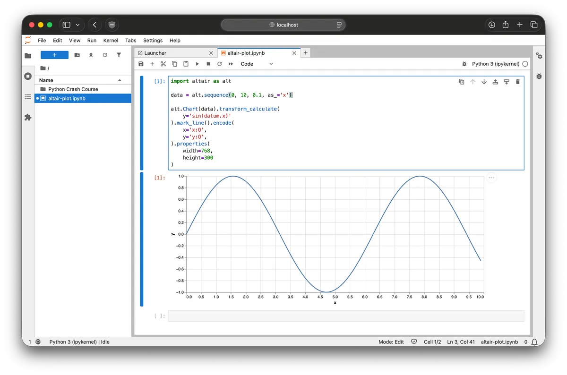
Task: Click the blue New Launcher button
Action: pos(54,55)
